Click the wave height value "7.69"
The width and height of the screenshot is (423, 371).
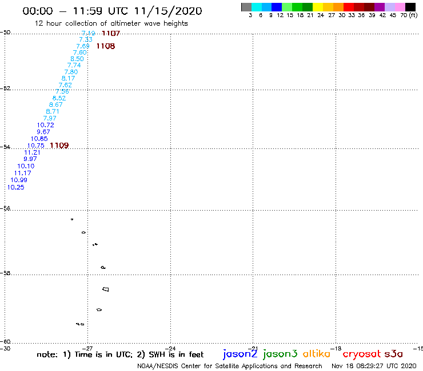tap(83, 46)
